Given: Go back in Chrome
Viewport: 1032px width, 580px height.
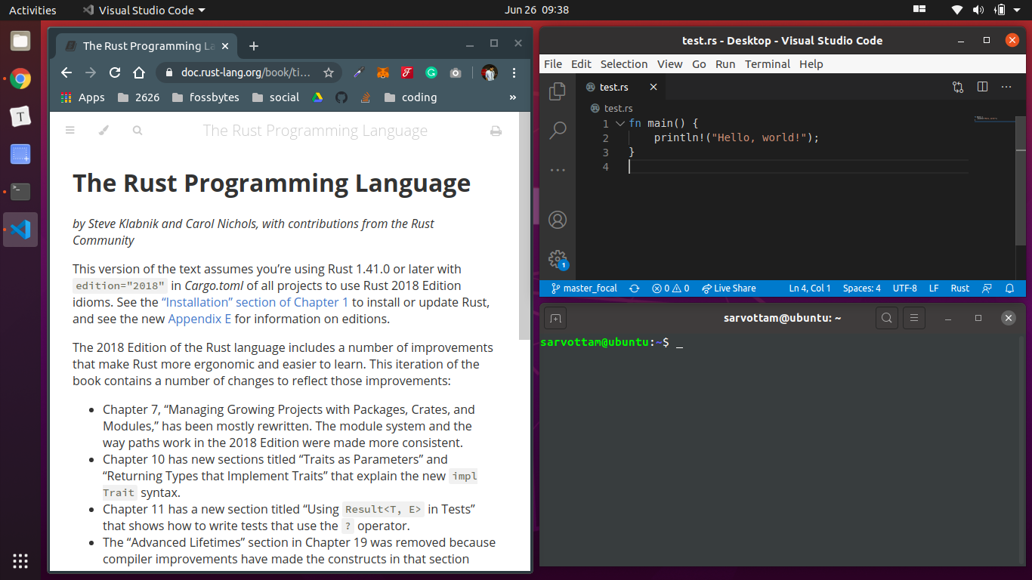Looking at the screenshot, I should (x=66, y=72).
